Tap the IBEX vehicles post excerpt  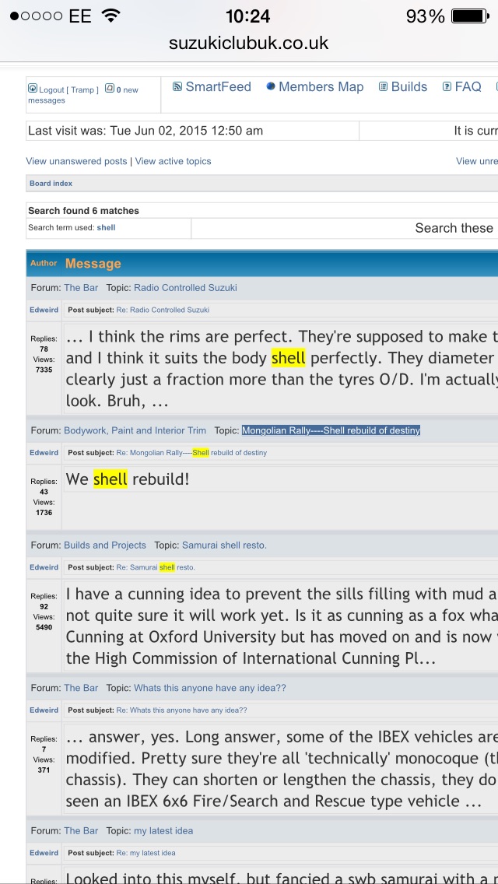(x=282, y=769)
